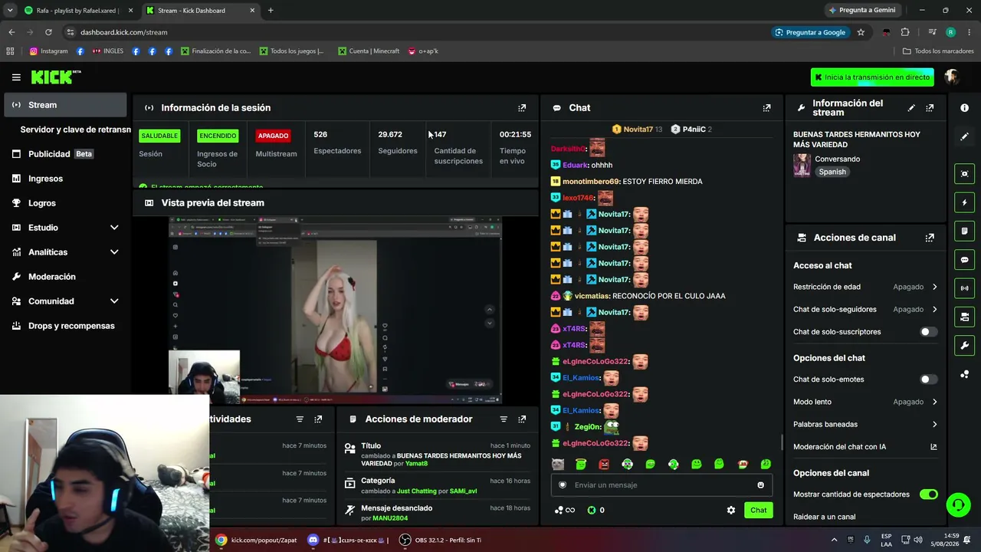Open the Moderación page
Screen dimensions: 981x552
66,277
